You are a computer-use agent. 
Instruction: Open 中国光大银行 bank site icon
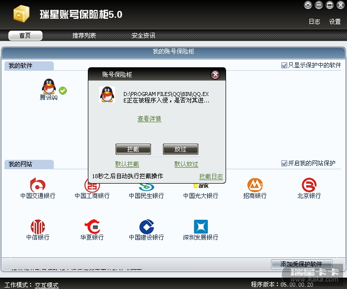click(x=201, y=186)
